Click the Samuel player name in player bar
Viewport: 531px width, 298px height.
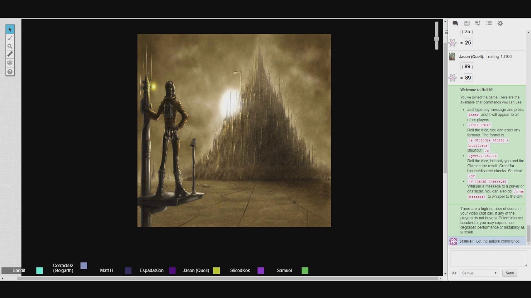[x=284, y=271]
